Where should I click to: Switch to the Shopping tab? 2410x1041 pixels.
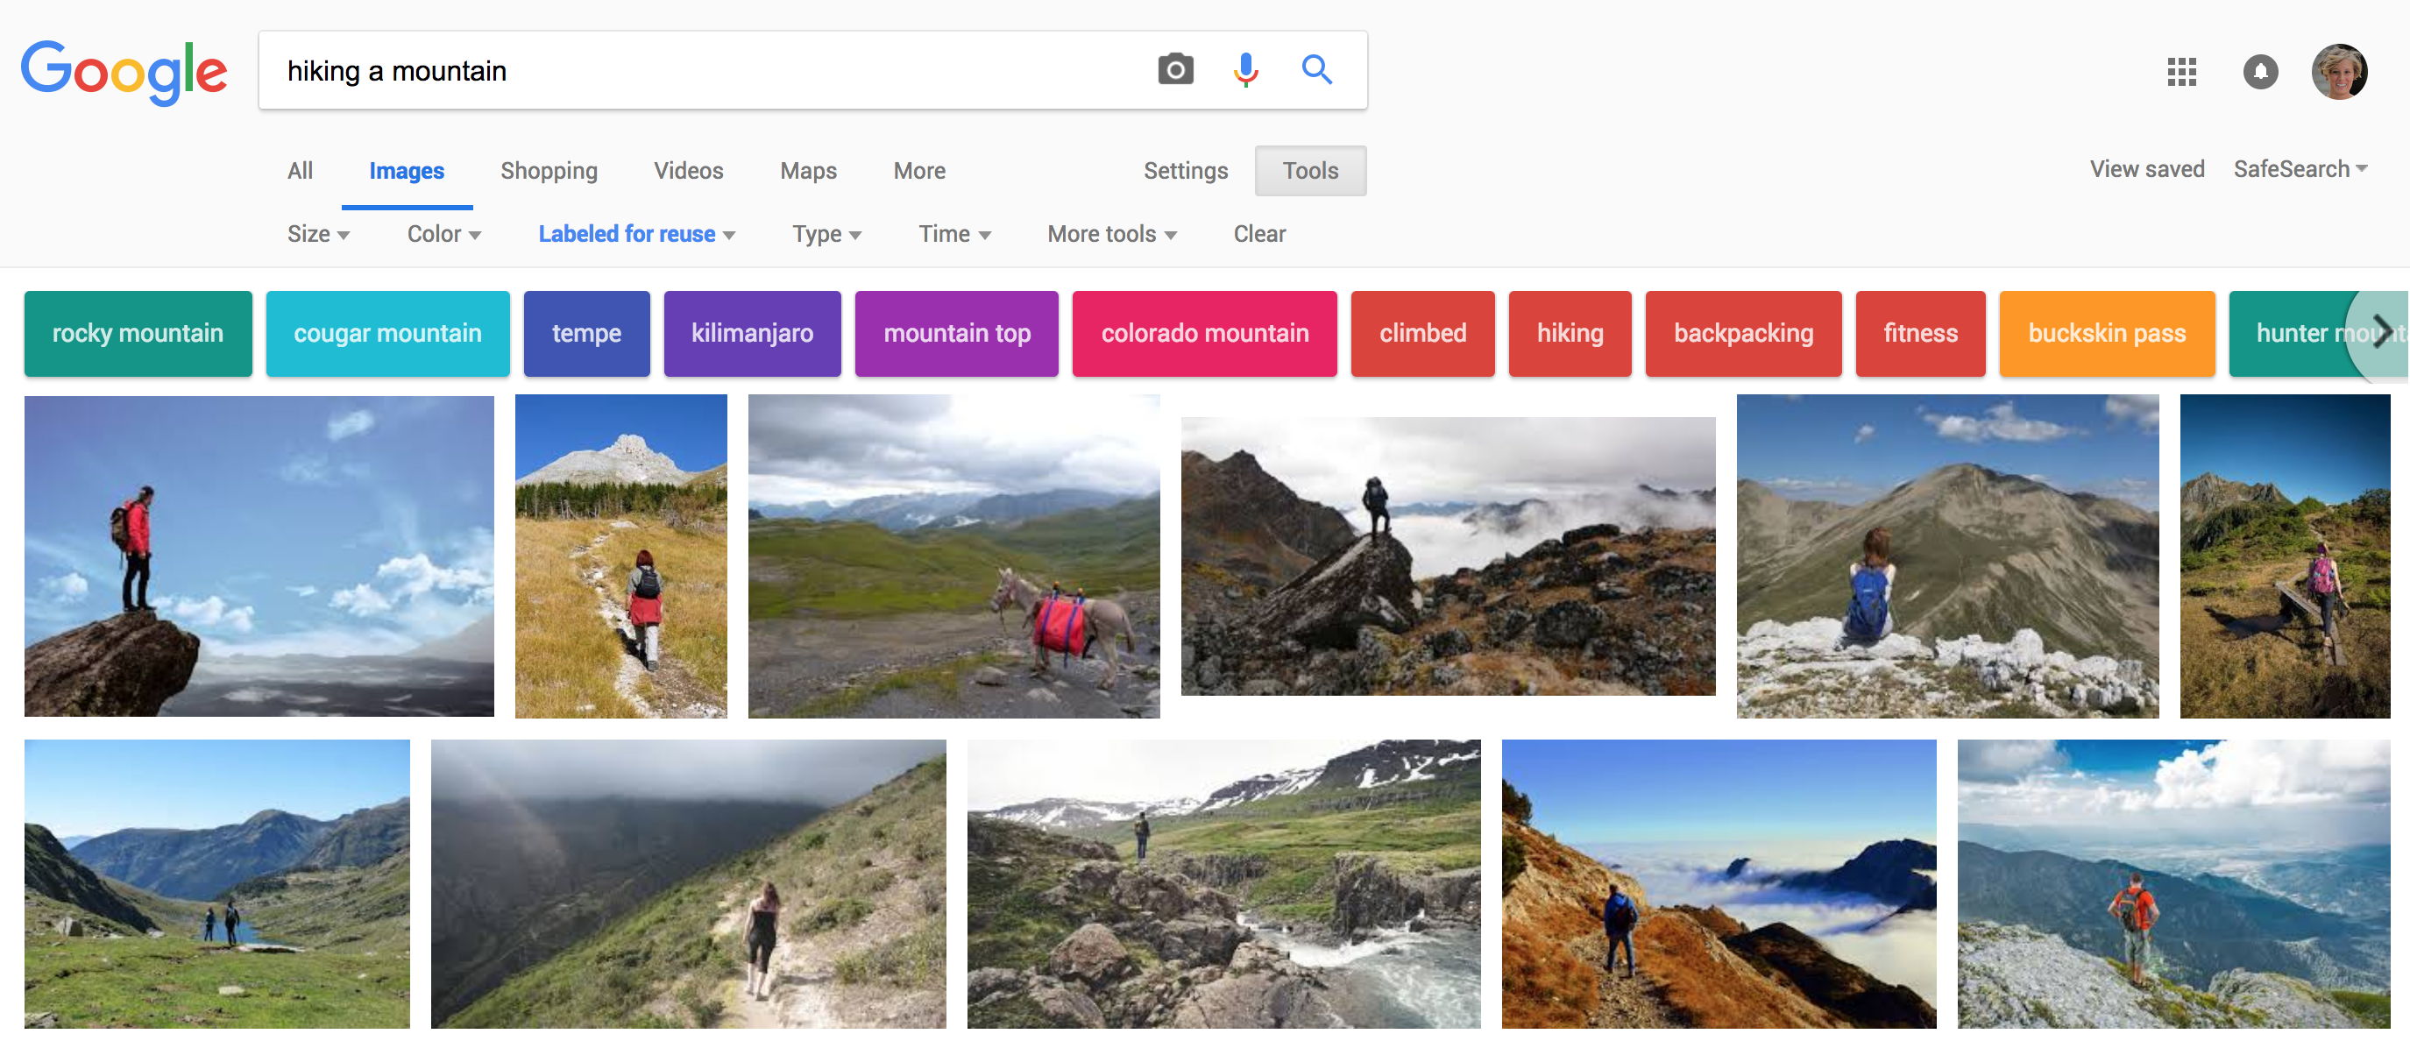[x=549, y=171]
